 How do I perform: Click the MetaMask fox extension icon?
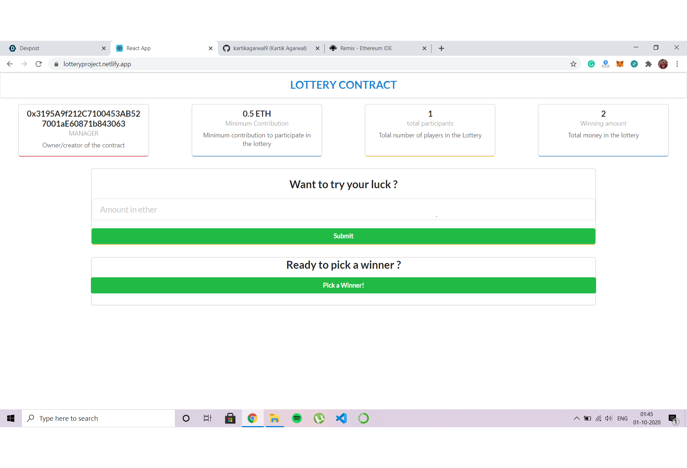click(620, 64)
